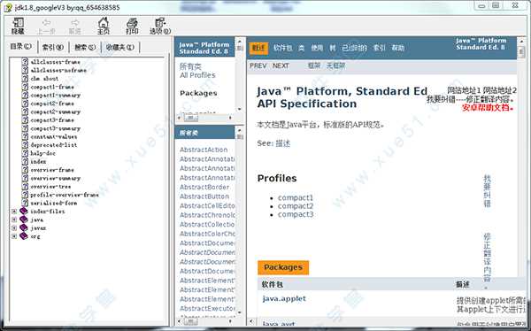Expand the javax folder tree node
Screen dimensions: 531x331
[x=14, y=227]
